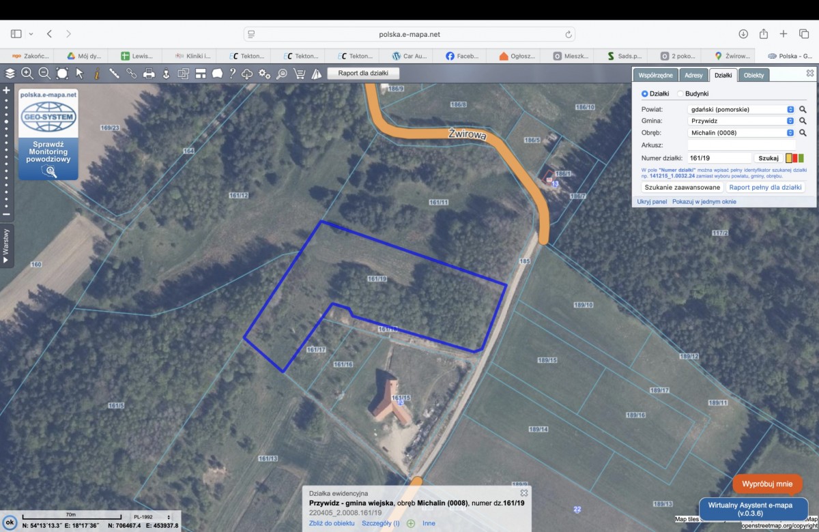Open the map layers icon in toolbar
The width and height of the screenshot is (819, 532).
click(10, 74)
